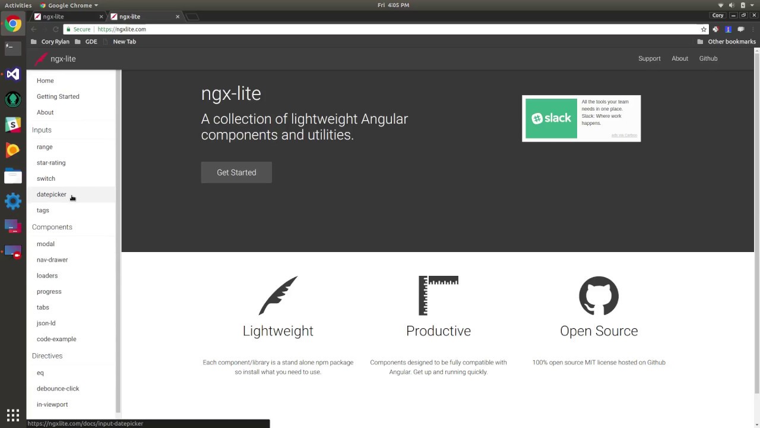The image size is (760, 428).
Task: Close the first ngx-lite tab
Action: point(101,17)
